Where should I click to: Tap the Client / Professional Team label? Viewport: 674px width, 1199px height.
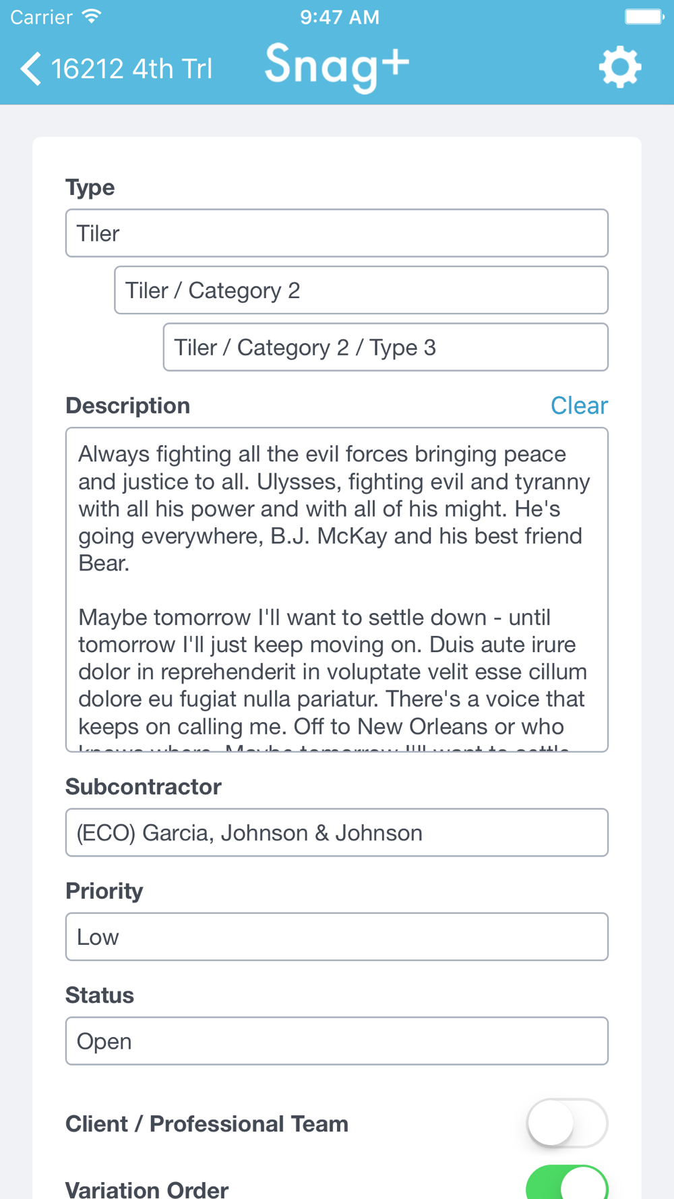click(207, 1123)
